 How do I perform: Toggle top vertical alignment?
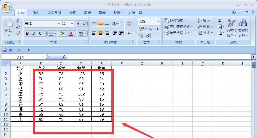click(94, 24)
